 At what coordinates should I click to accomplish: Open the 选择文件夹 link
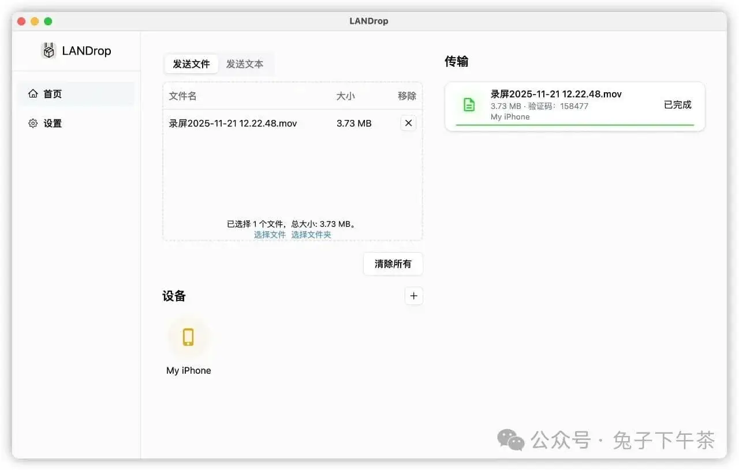pos(311,235)
